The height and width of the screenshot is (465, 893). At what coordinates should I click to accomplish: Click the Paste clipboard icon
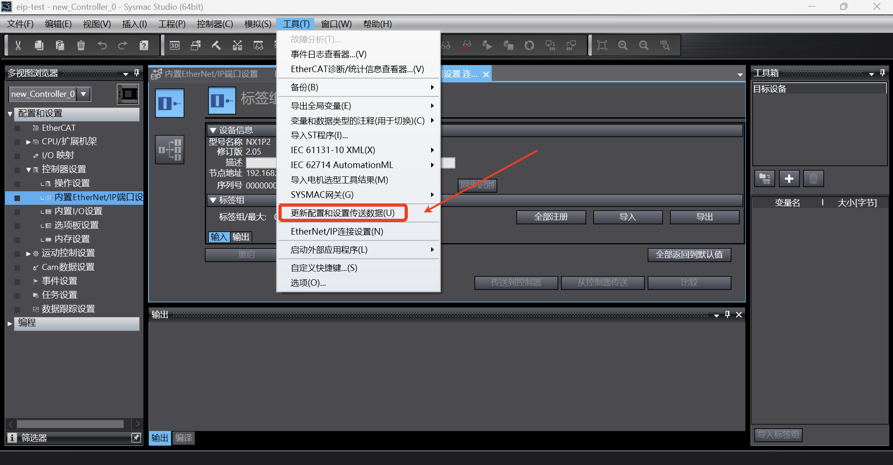click(60, 45)
